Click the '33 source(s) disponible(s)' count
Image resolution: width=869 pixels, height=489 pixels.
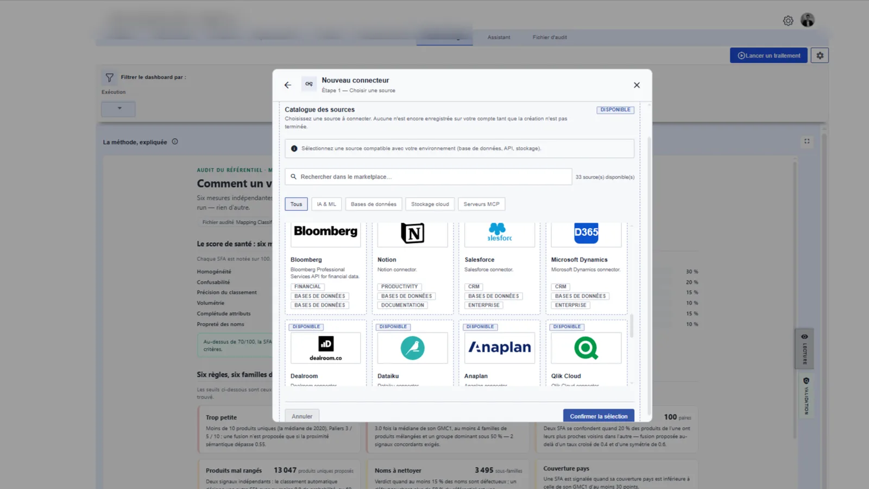pyautogui.click(x=605, y=177)
